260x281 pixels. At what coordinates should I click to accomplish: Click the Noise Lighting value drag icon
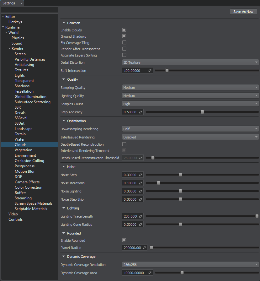click(141, 191)
